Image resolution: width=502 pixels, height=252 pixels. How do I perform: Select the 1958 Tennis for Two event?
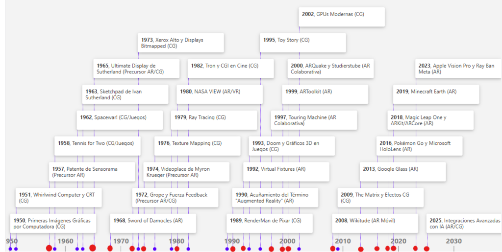coord(98,146)
